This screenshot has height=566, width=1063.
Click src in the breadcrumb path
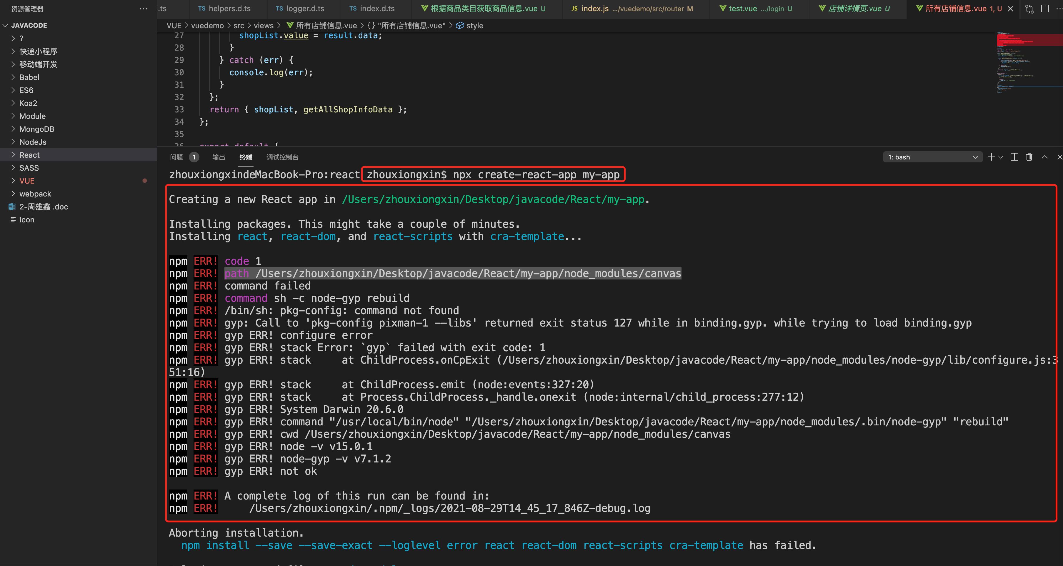point(239,26)
